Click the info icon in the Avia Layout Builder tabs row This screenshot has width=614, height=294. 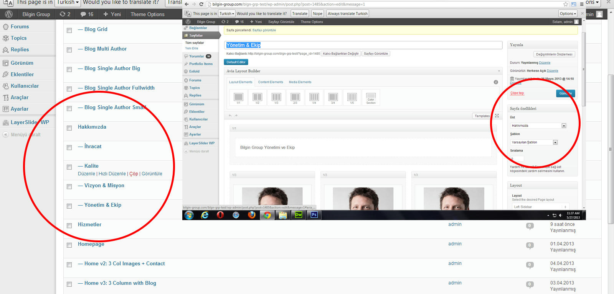(496, 82)
